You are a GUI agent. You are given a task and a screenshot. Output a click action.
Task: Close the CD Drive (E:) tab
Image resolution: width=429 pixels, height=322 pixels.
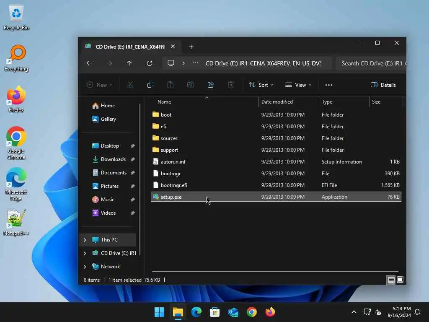tap(173, 47)
